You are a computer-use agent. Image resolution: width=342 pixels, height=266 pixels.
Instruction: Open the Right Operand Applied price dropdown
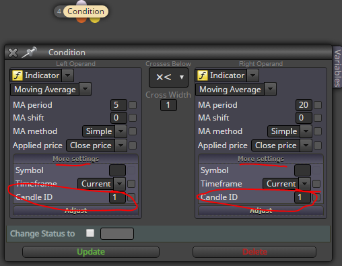pos(306,145)
